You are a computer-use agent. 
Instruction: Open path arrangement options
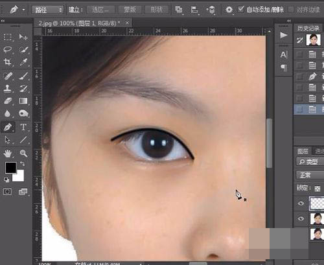coord(211,10)
